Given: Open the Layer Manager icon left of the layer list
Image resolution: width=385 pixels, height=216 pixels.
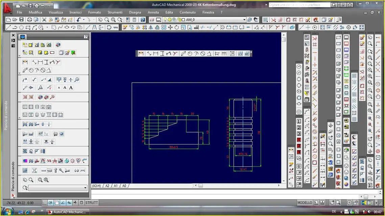Looking at the screenshot, I should [152, 20].
